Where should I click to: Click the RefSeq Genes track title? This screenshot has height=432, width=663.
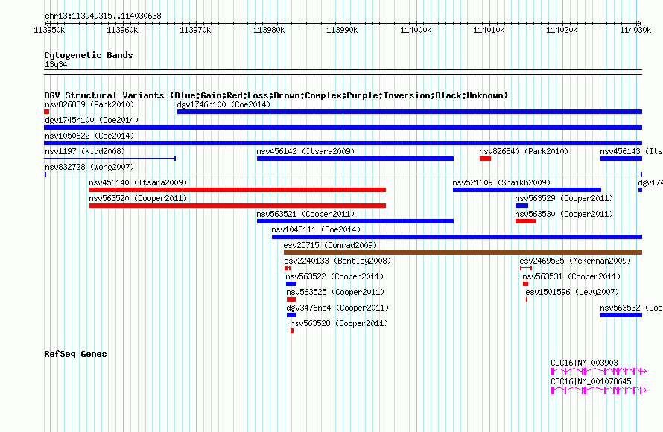tap(75, 354)
